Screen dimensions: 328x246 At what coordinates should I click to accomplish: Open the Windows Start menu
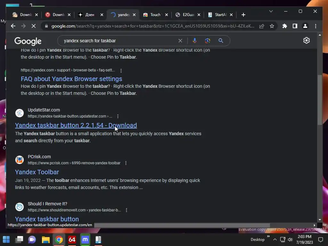6,240
